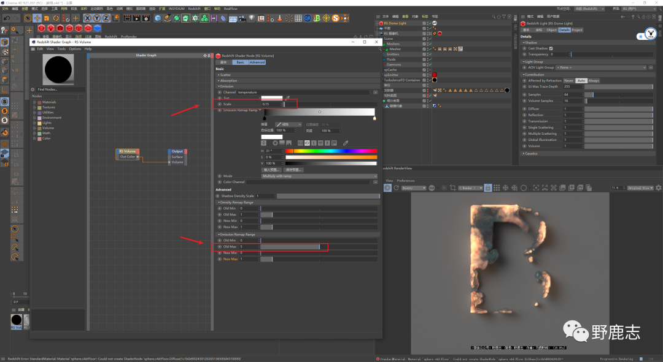
Task: Click the tint eyedropper icon
Action: 287,98
